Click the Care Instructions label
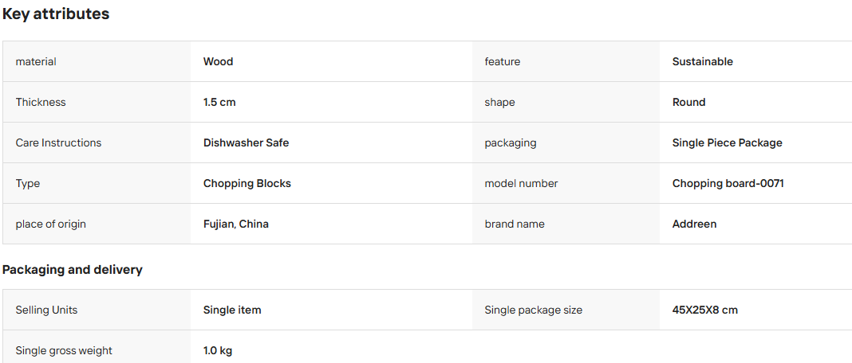This screenshot has width=852, height=363. tap(58, 143)
